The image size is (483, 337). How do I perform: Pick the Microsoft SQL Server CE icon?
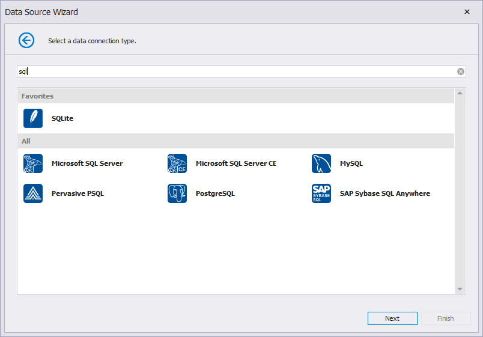[x=177, y=163]
